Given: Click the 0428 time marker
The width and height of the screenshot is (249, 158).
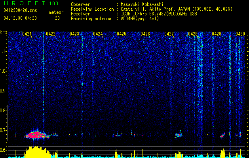Looking at the screenshot, I should pos(193,34).
